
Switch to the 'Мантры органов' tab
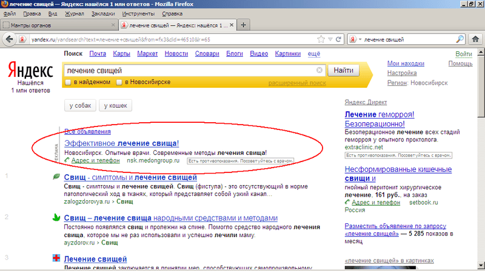coord(59,25)
